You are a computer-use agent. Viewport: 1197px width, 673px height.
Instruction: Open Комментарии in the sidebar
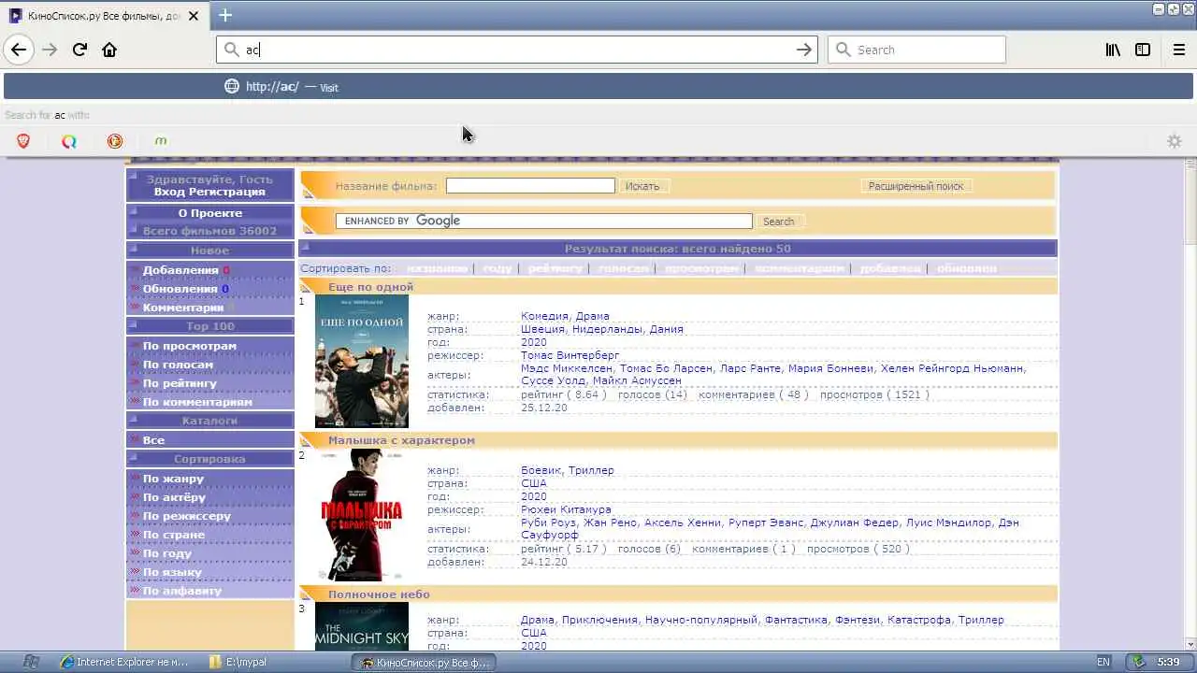coord(183,308)
